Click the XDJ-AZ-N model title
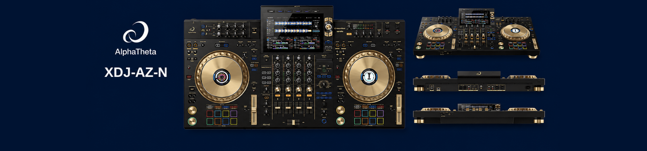647x151 pixels. (x=136, y=72)
